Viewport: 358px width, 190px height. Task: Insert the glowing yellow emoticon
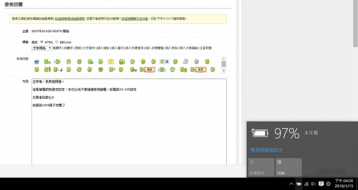tap(111, 62)
